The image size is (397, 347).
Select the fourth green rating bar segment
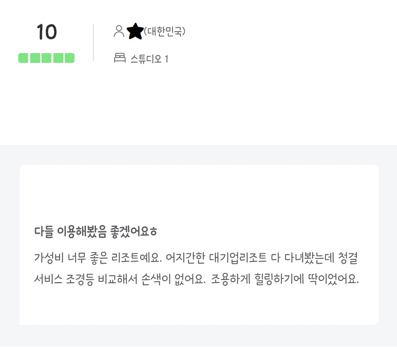point(58,58)
